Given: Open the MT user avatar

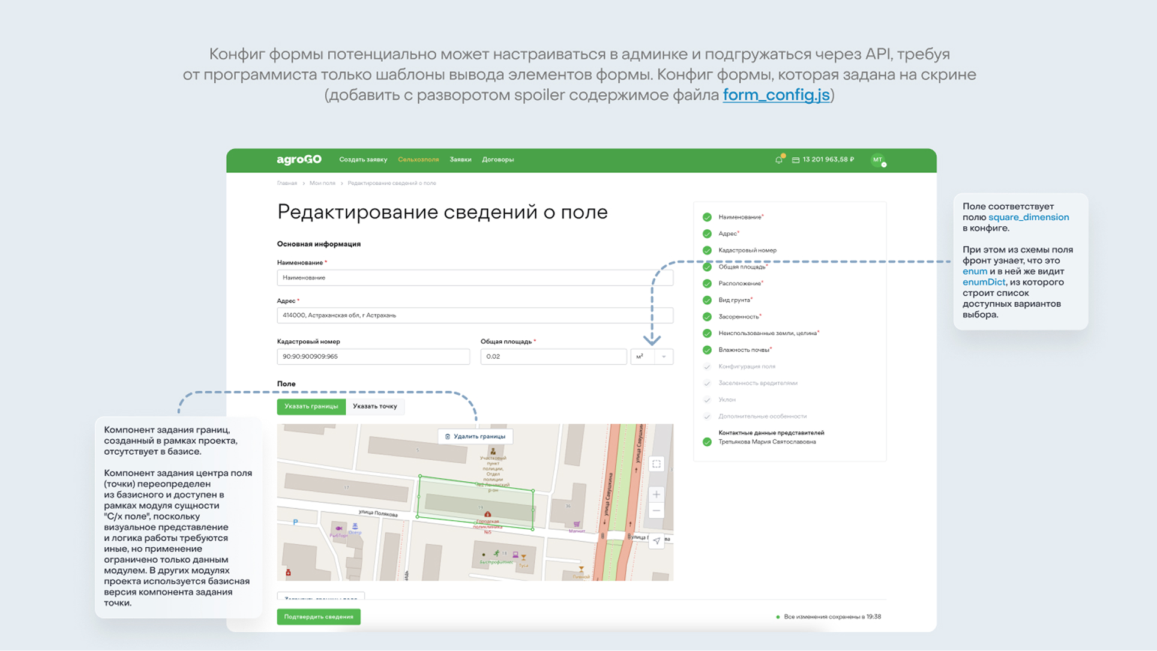Looking at the screenshot, I should (877, 160).
